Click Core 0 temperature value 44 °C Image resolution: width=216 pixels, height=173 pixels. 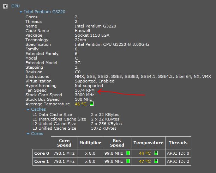[145, 153]
